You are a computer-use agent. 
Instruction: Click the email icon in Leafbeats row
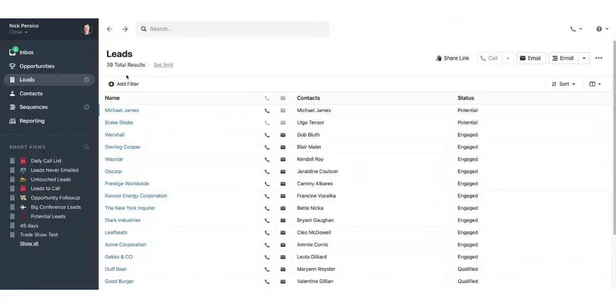click(283, 233)
